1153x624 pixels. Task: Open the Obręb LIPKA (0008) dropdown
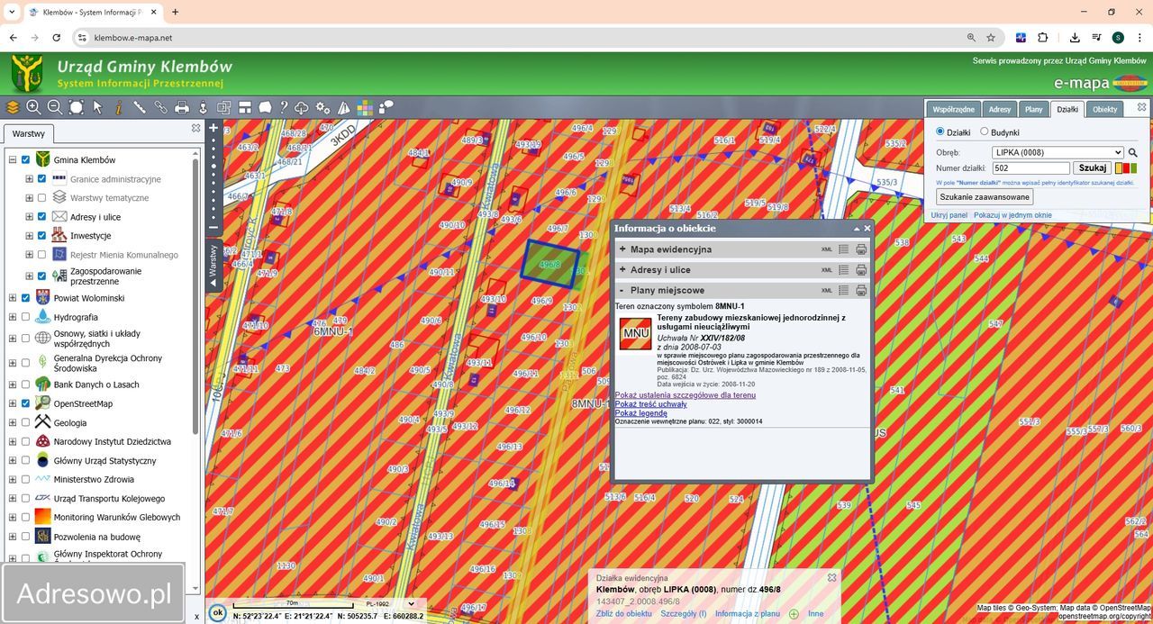coord(1058,153)
